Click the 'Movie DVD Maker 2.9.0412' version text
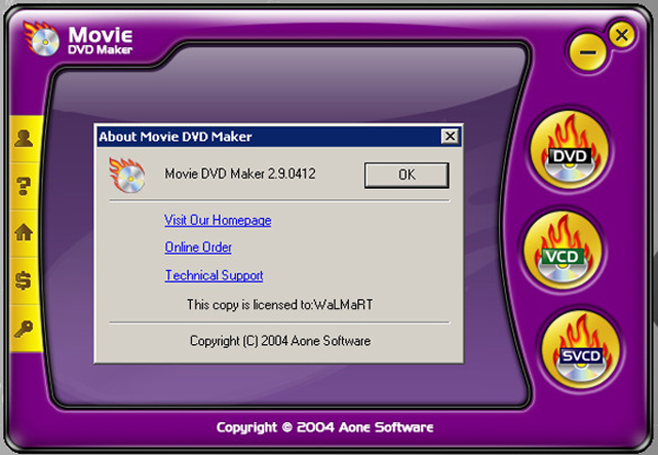The height and width of the screenshot is (455, 658). [240, 173]
